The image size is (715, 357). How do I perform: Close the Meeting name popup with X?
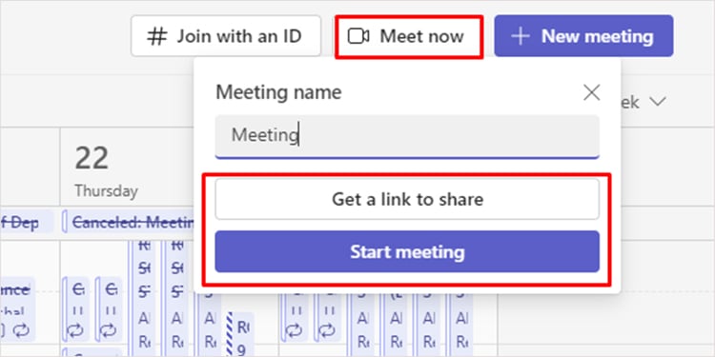click(x=591, y=93)
